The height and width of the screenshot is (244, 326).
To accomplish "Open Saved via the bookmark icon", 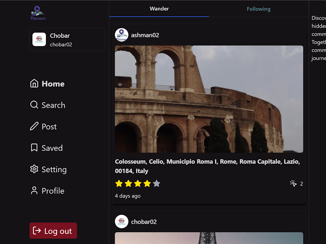I will pyautogui.click(x=34, y=148).
